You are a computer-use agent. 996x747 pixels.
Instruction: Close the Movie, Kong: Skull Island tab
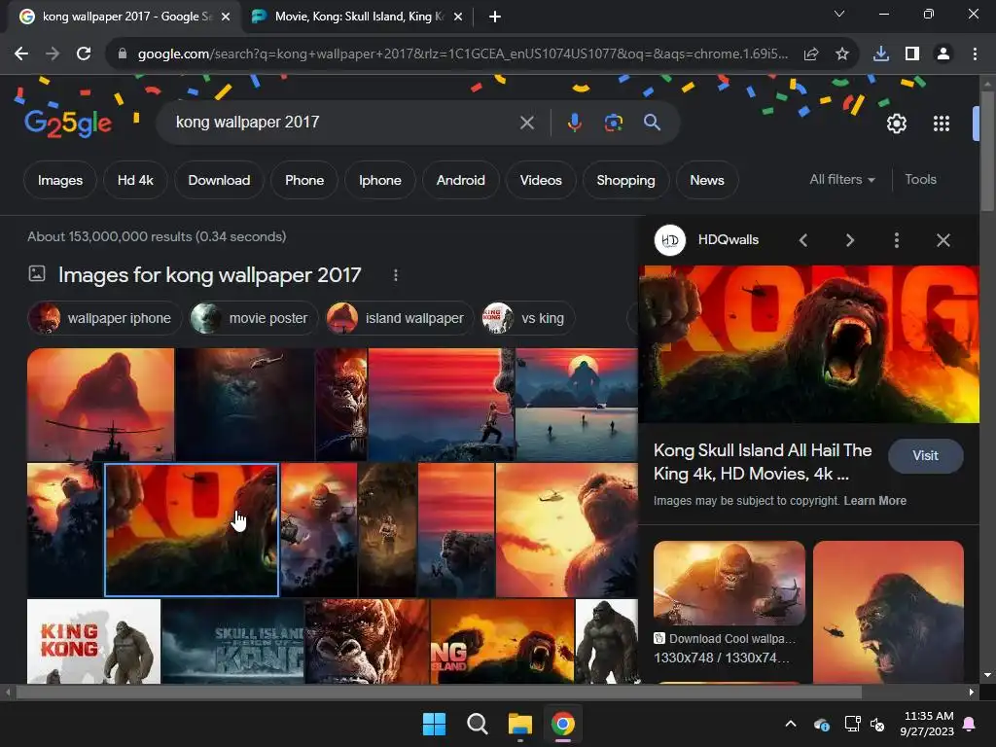point(458,17)
